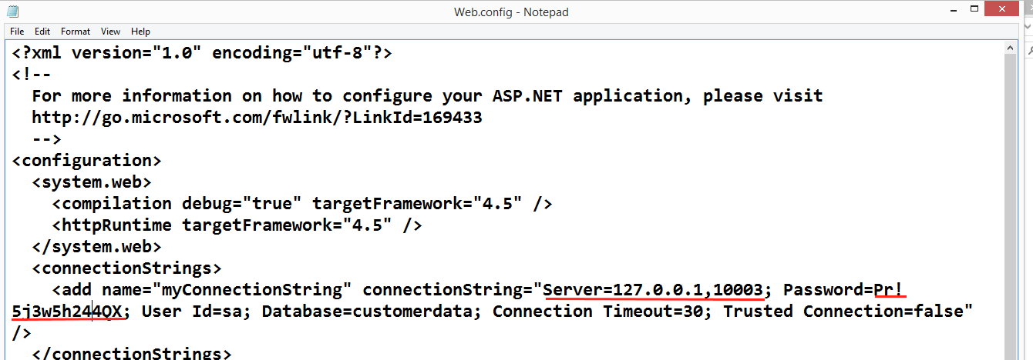Open the Edit menu
Viewport: 1033px width, 360px height.
pos(42,32)
